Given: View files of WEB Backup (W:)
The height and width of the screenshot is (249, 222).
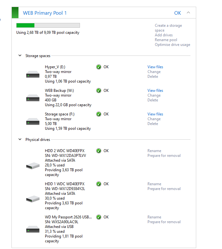Looking at the screenshot, I should pyautogui.click(x=155, y=91).
